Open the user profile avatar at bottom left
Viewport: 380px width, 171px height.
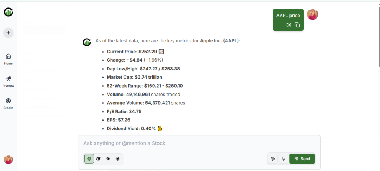(x=9, y=160)
